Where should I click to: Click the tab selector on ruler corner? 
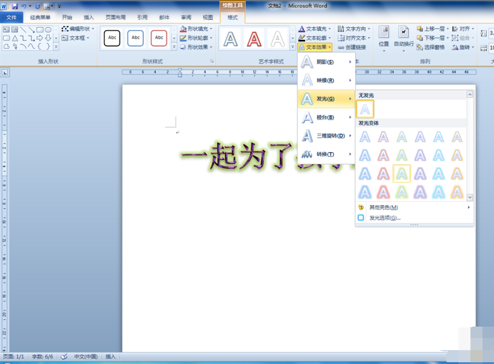5,72
